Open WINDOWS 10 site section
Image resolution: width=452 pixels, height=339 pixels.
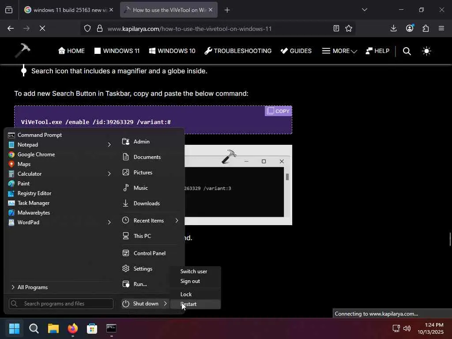click(x=172, y=51)
